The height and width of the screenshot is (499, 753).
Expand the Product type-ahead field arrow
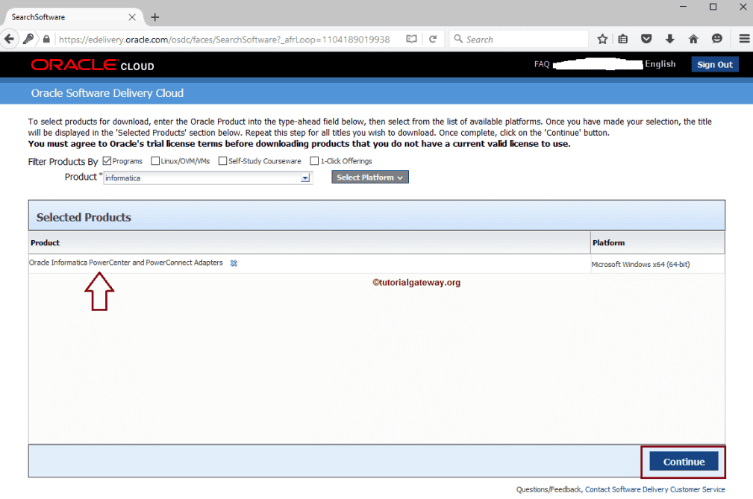(305, 178)
